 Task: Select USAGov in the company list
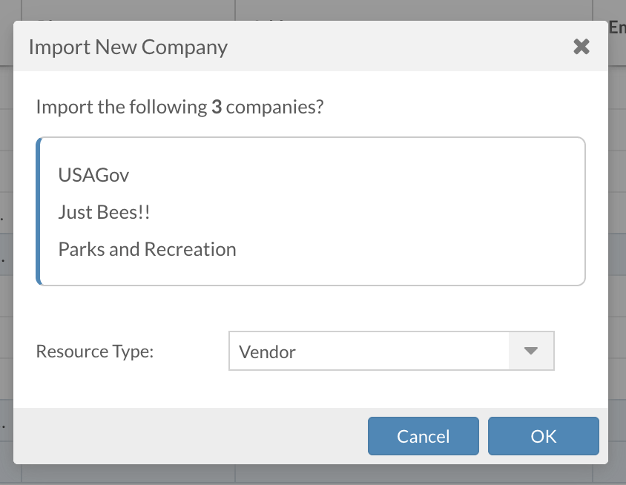(93, 175)
